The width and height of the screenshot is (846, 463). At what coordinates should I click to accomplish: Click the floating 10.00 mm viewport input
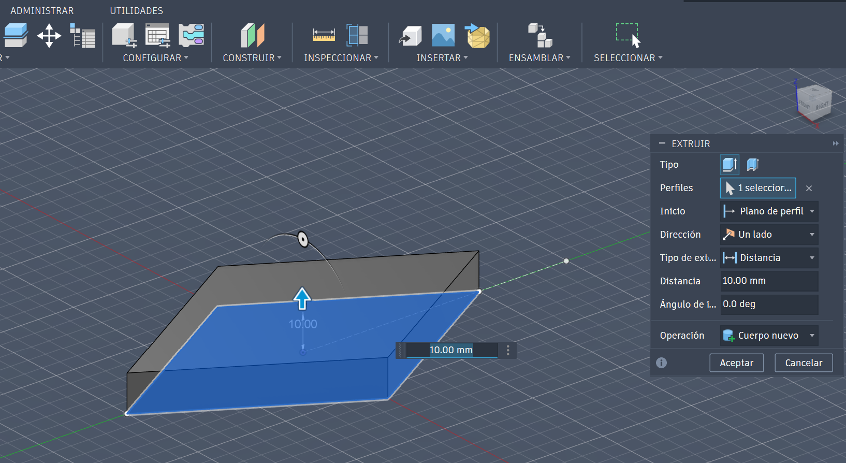(451, 350)
